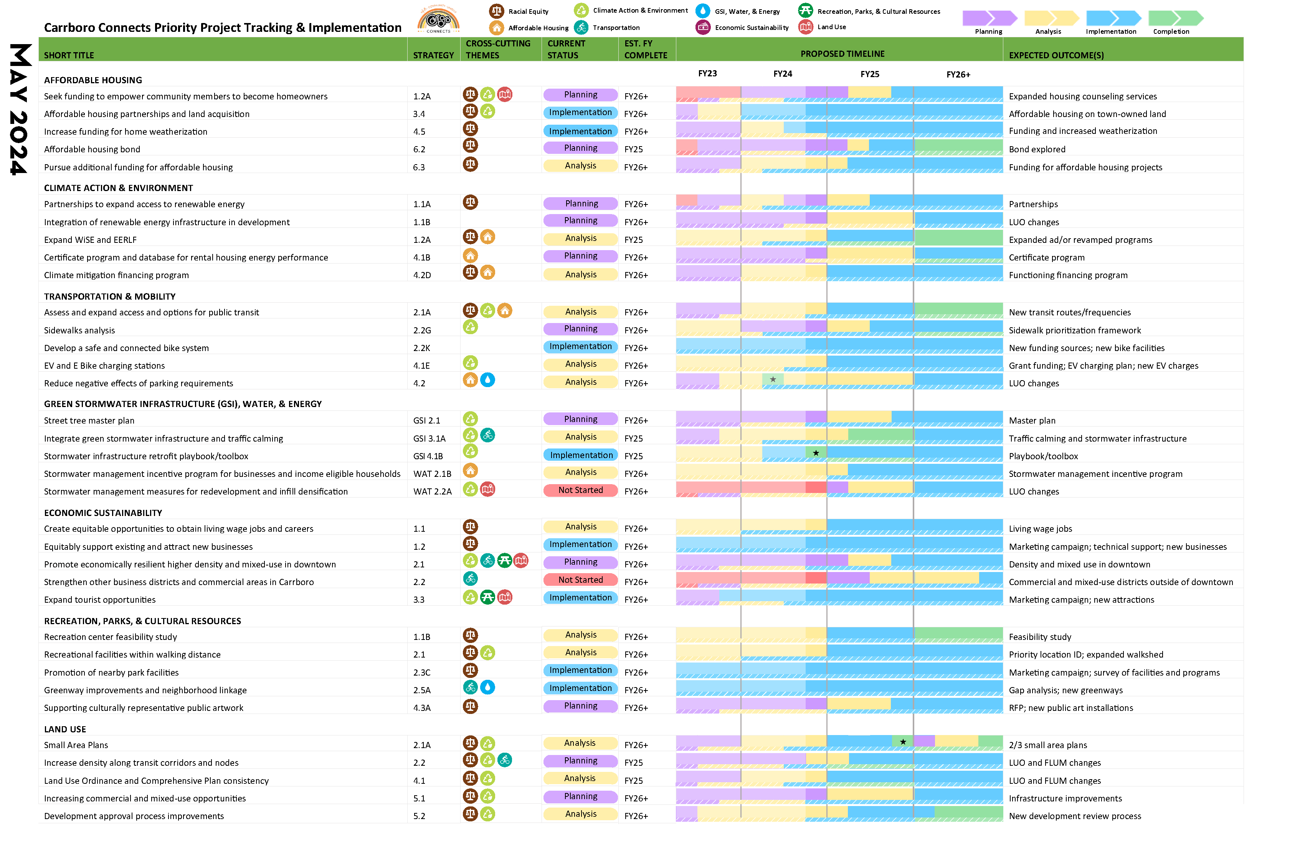1305x844 pixels.
Task: Click the PROPOSED TIMELINE column header
Action: [x=842, y=54]
